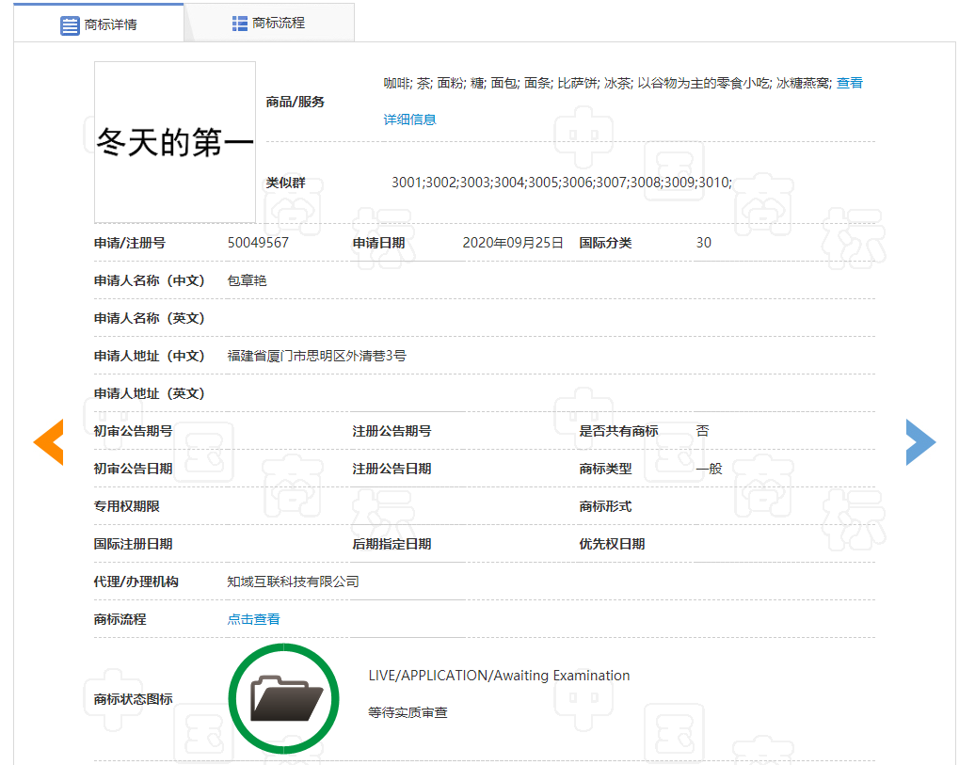
Task: Click the international class value 30
Action: [x=703, y=243]
